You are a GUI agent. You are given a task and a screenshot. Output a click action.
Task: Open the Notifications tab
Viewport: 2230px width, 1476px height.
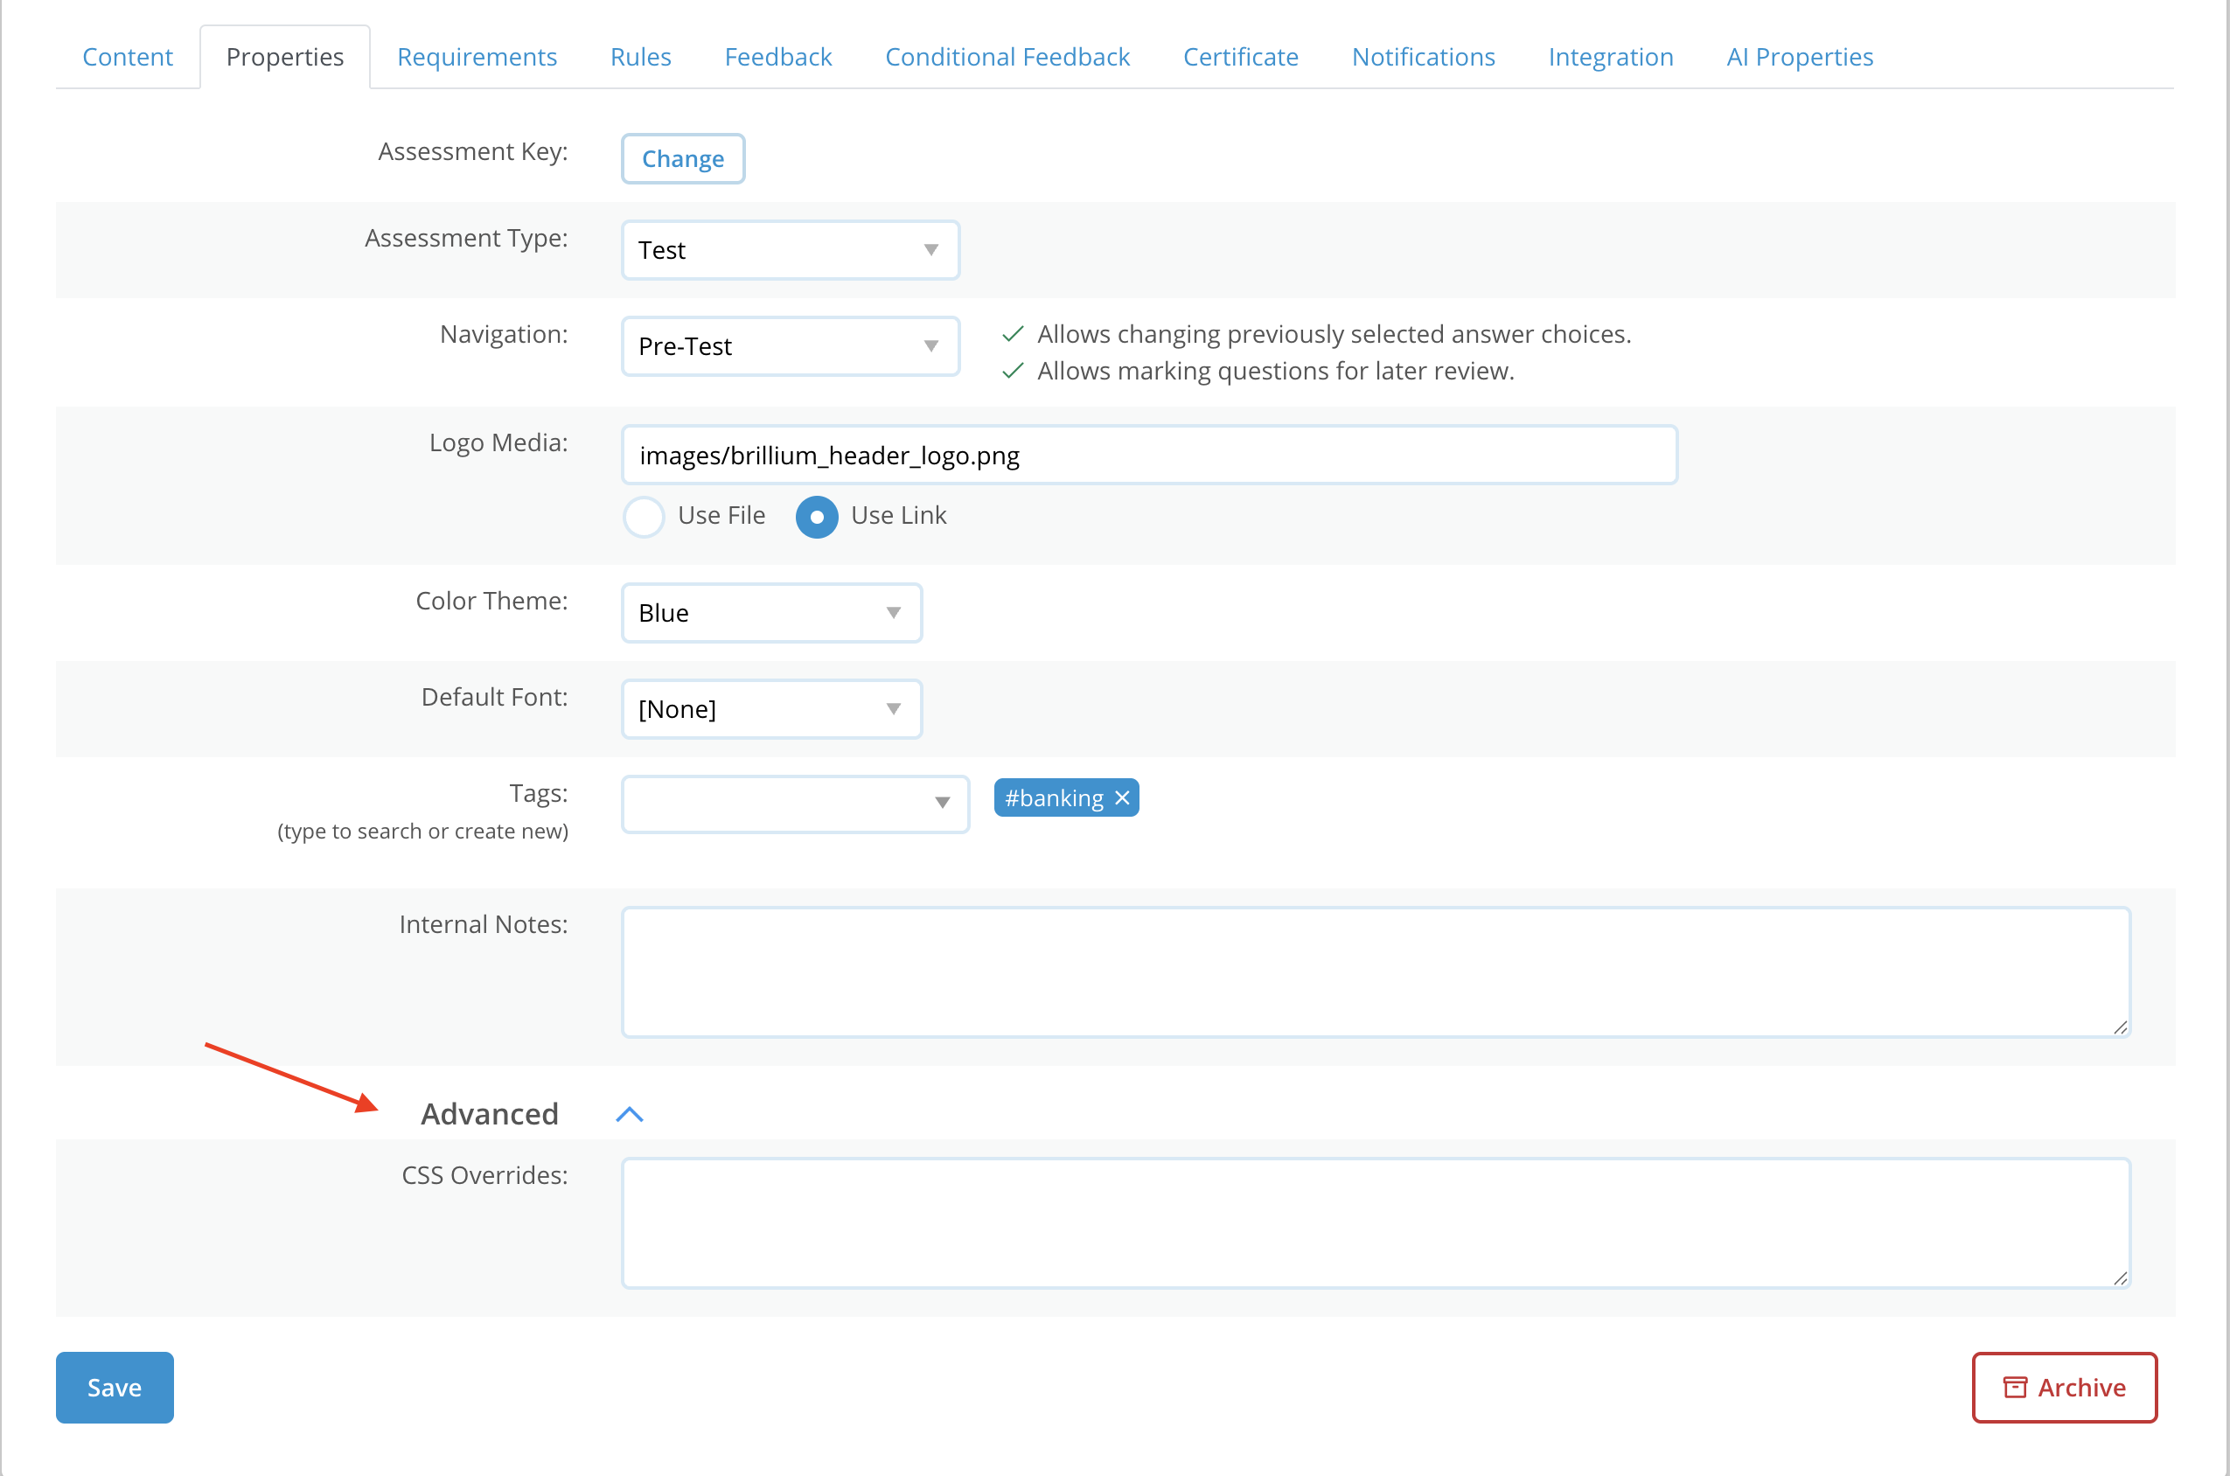tap(1424, 58)
